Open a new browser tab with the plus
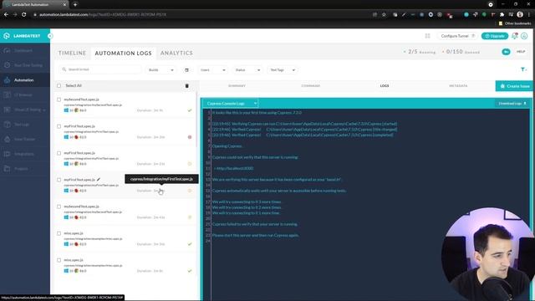 coord(75,4)
